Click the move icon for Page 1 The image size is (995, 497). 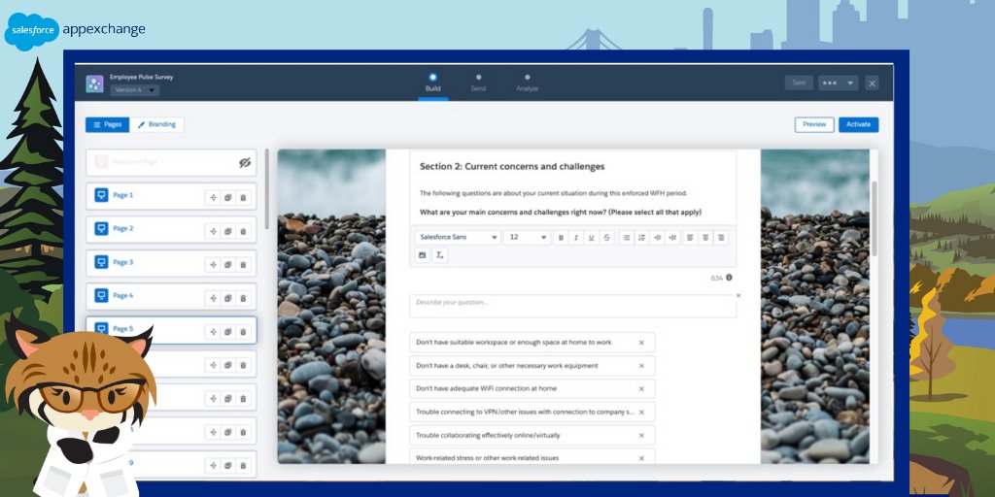pos(213,198)
